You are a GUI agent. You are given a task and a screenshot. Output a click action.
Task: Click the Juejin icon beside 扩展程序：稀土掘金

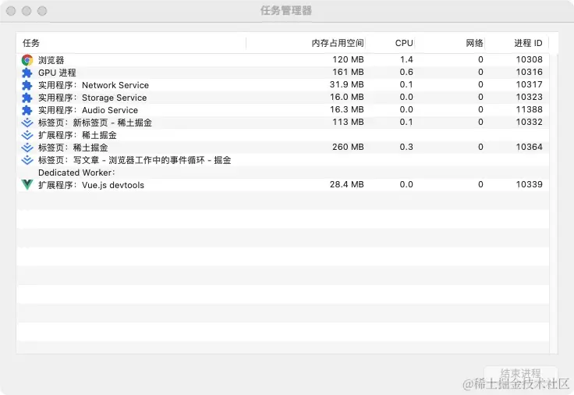click(x=27, y=135)
